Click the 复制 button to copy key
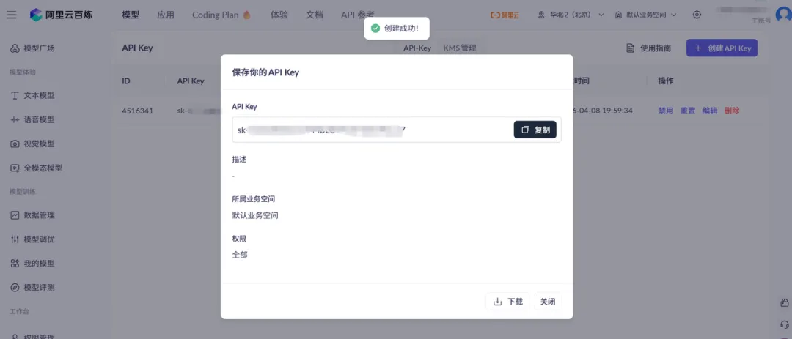Image resolution: width=792 pixels, height=339 pixels. (535, 130)
